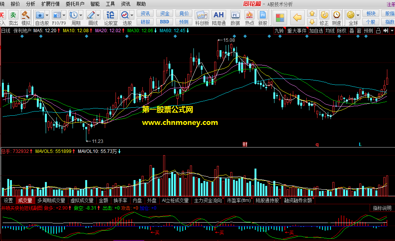
Task: Toggle the 窗 window option
Action: [x=359, y=31]
